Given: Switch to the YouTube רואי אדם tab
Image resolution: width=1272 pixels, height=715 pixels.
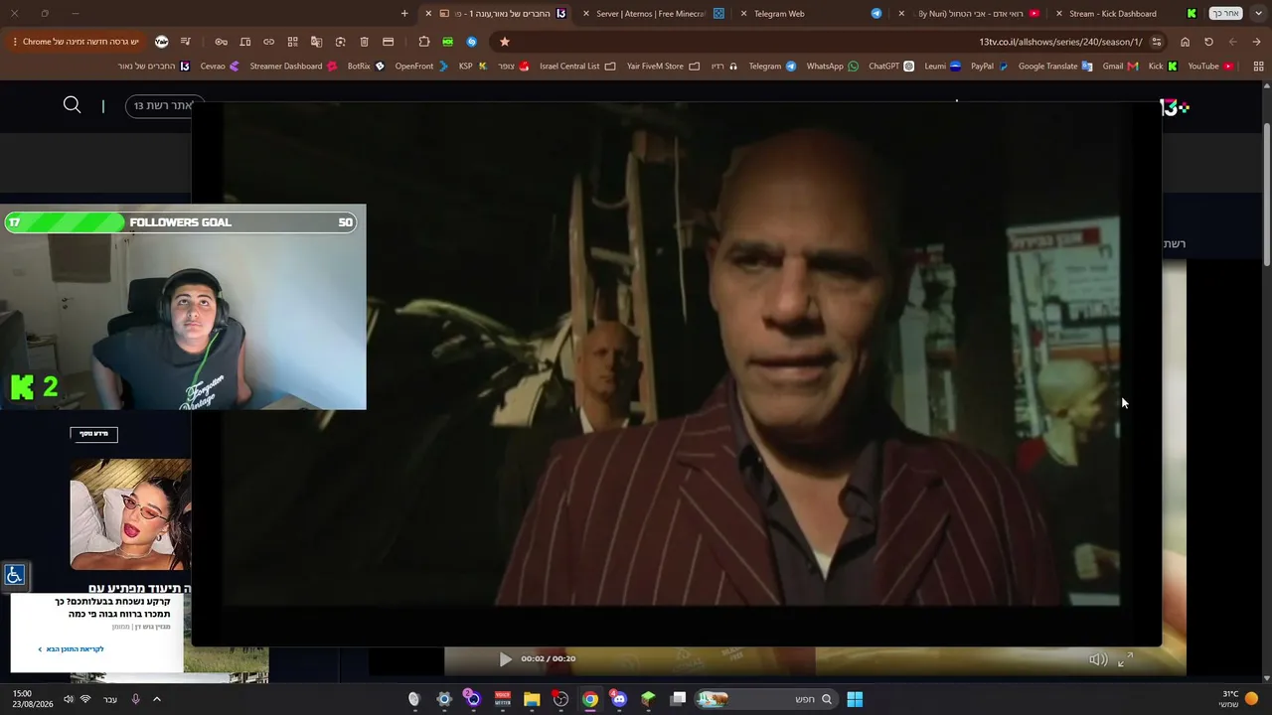Looking at the screenshot, I should (x=969, y=14).
